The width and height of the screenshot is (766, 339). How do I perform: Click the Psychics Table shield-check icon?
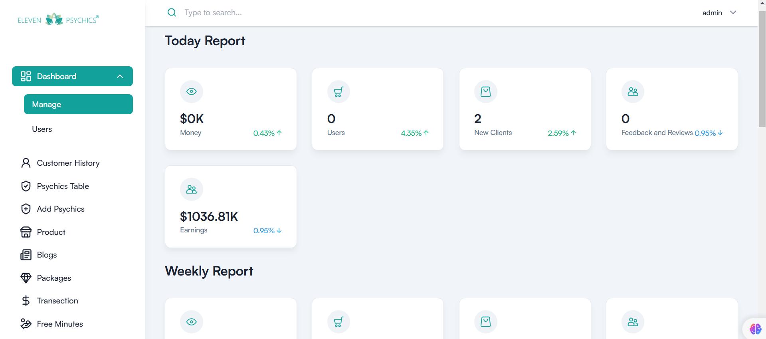click(x=26, y=186)
